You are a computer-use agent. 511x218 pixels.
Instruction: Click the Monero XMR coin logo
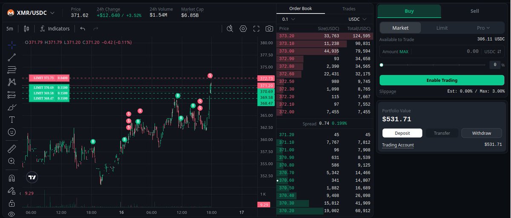(x=10, y=13)
